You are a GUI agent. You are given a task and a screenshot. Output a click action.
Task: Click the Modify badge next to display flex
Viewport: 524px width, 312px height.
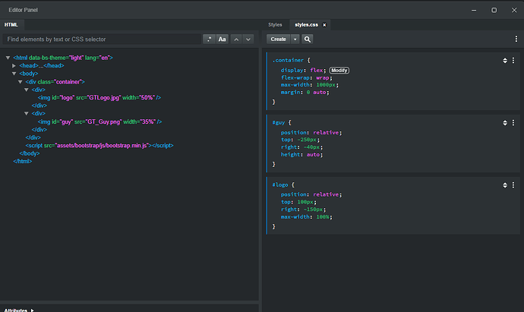coord(339,70)
